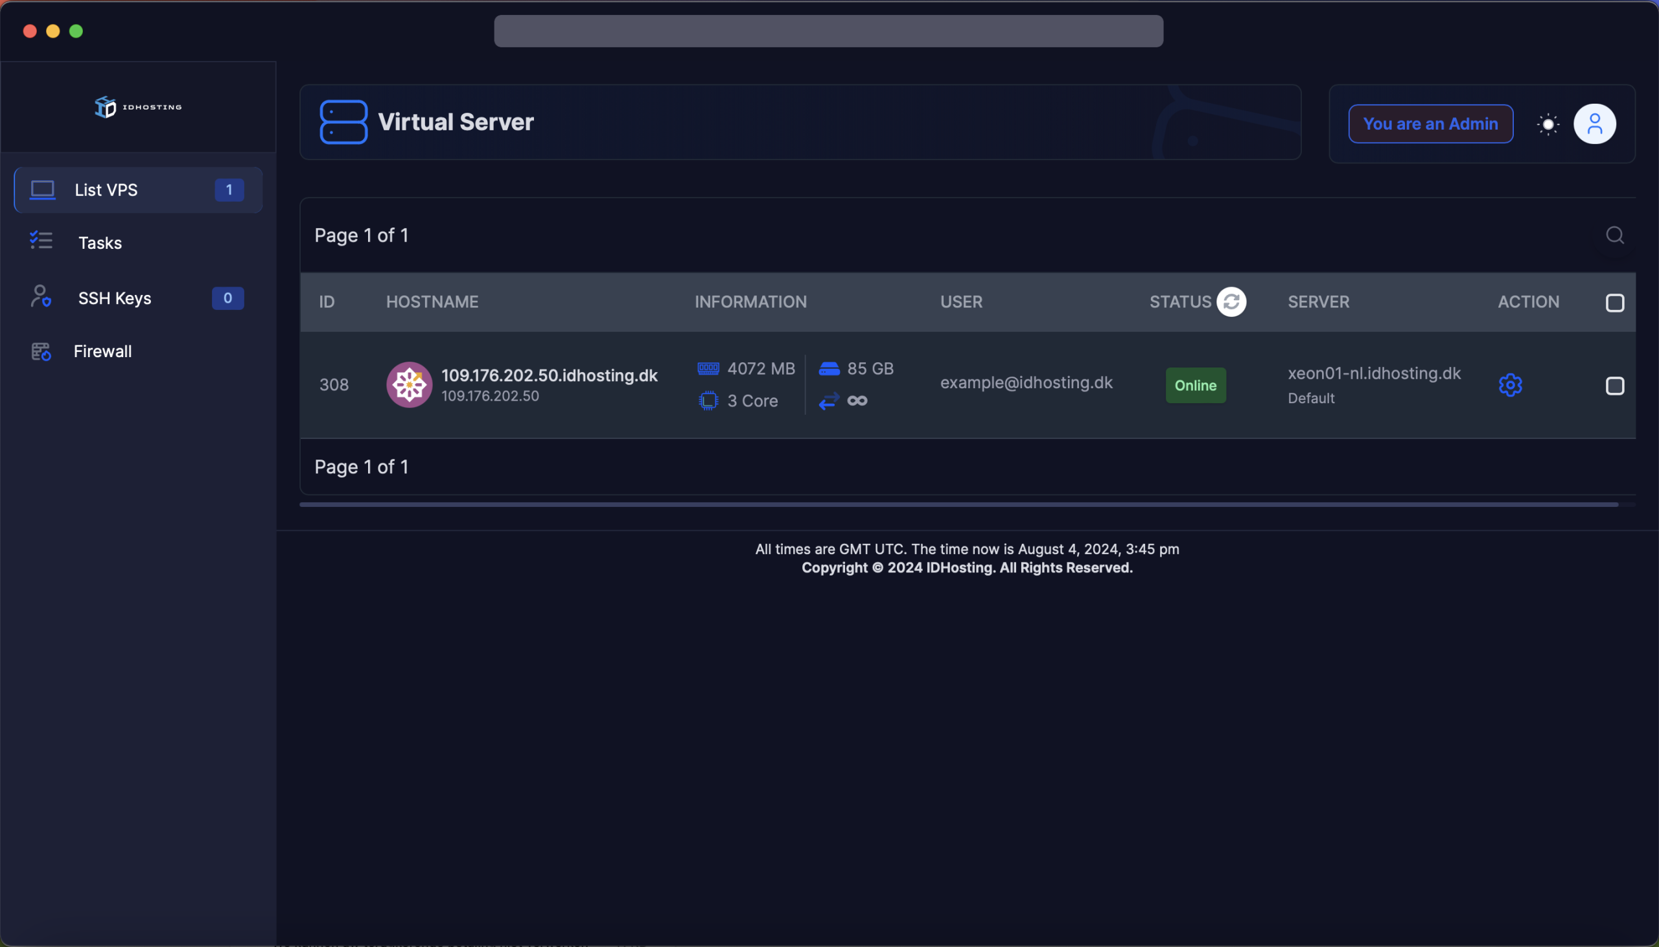Click the You are an Admin button
This screenshot has height=947, width=1659.
pyautogui.click(x=1430, y=124)
